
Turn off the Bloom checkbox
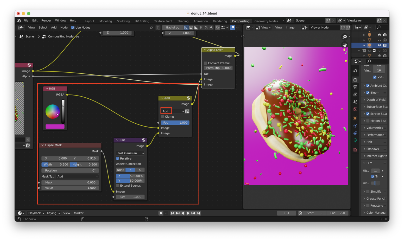[x=368, y=93]
